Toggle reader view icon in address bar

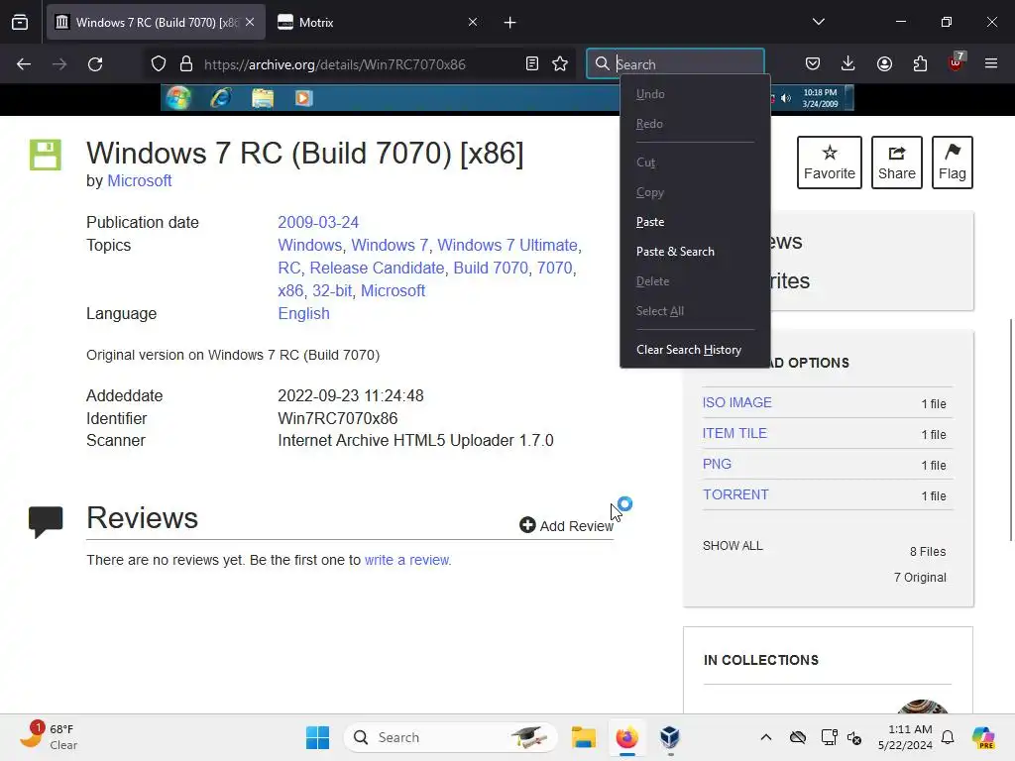[x=532, y=64]
